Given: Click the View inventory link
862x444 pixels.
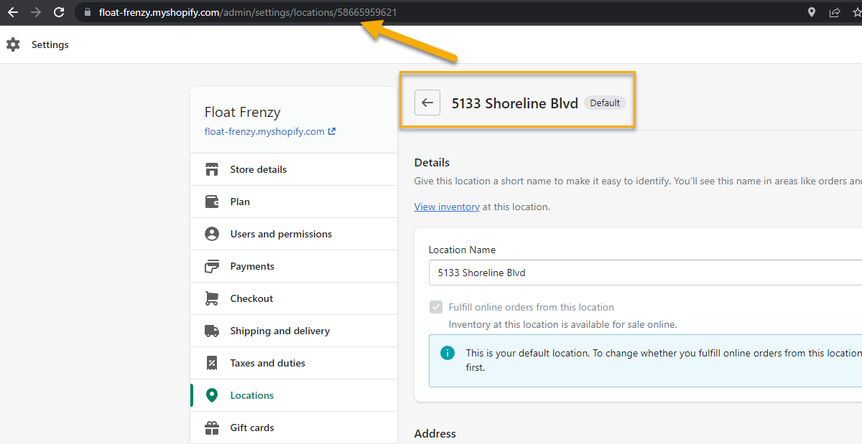Looking at the screenshot, I should pyautogui.click(x=447, y=207).
